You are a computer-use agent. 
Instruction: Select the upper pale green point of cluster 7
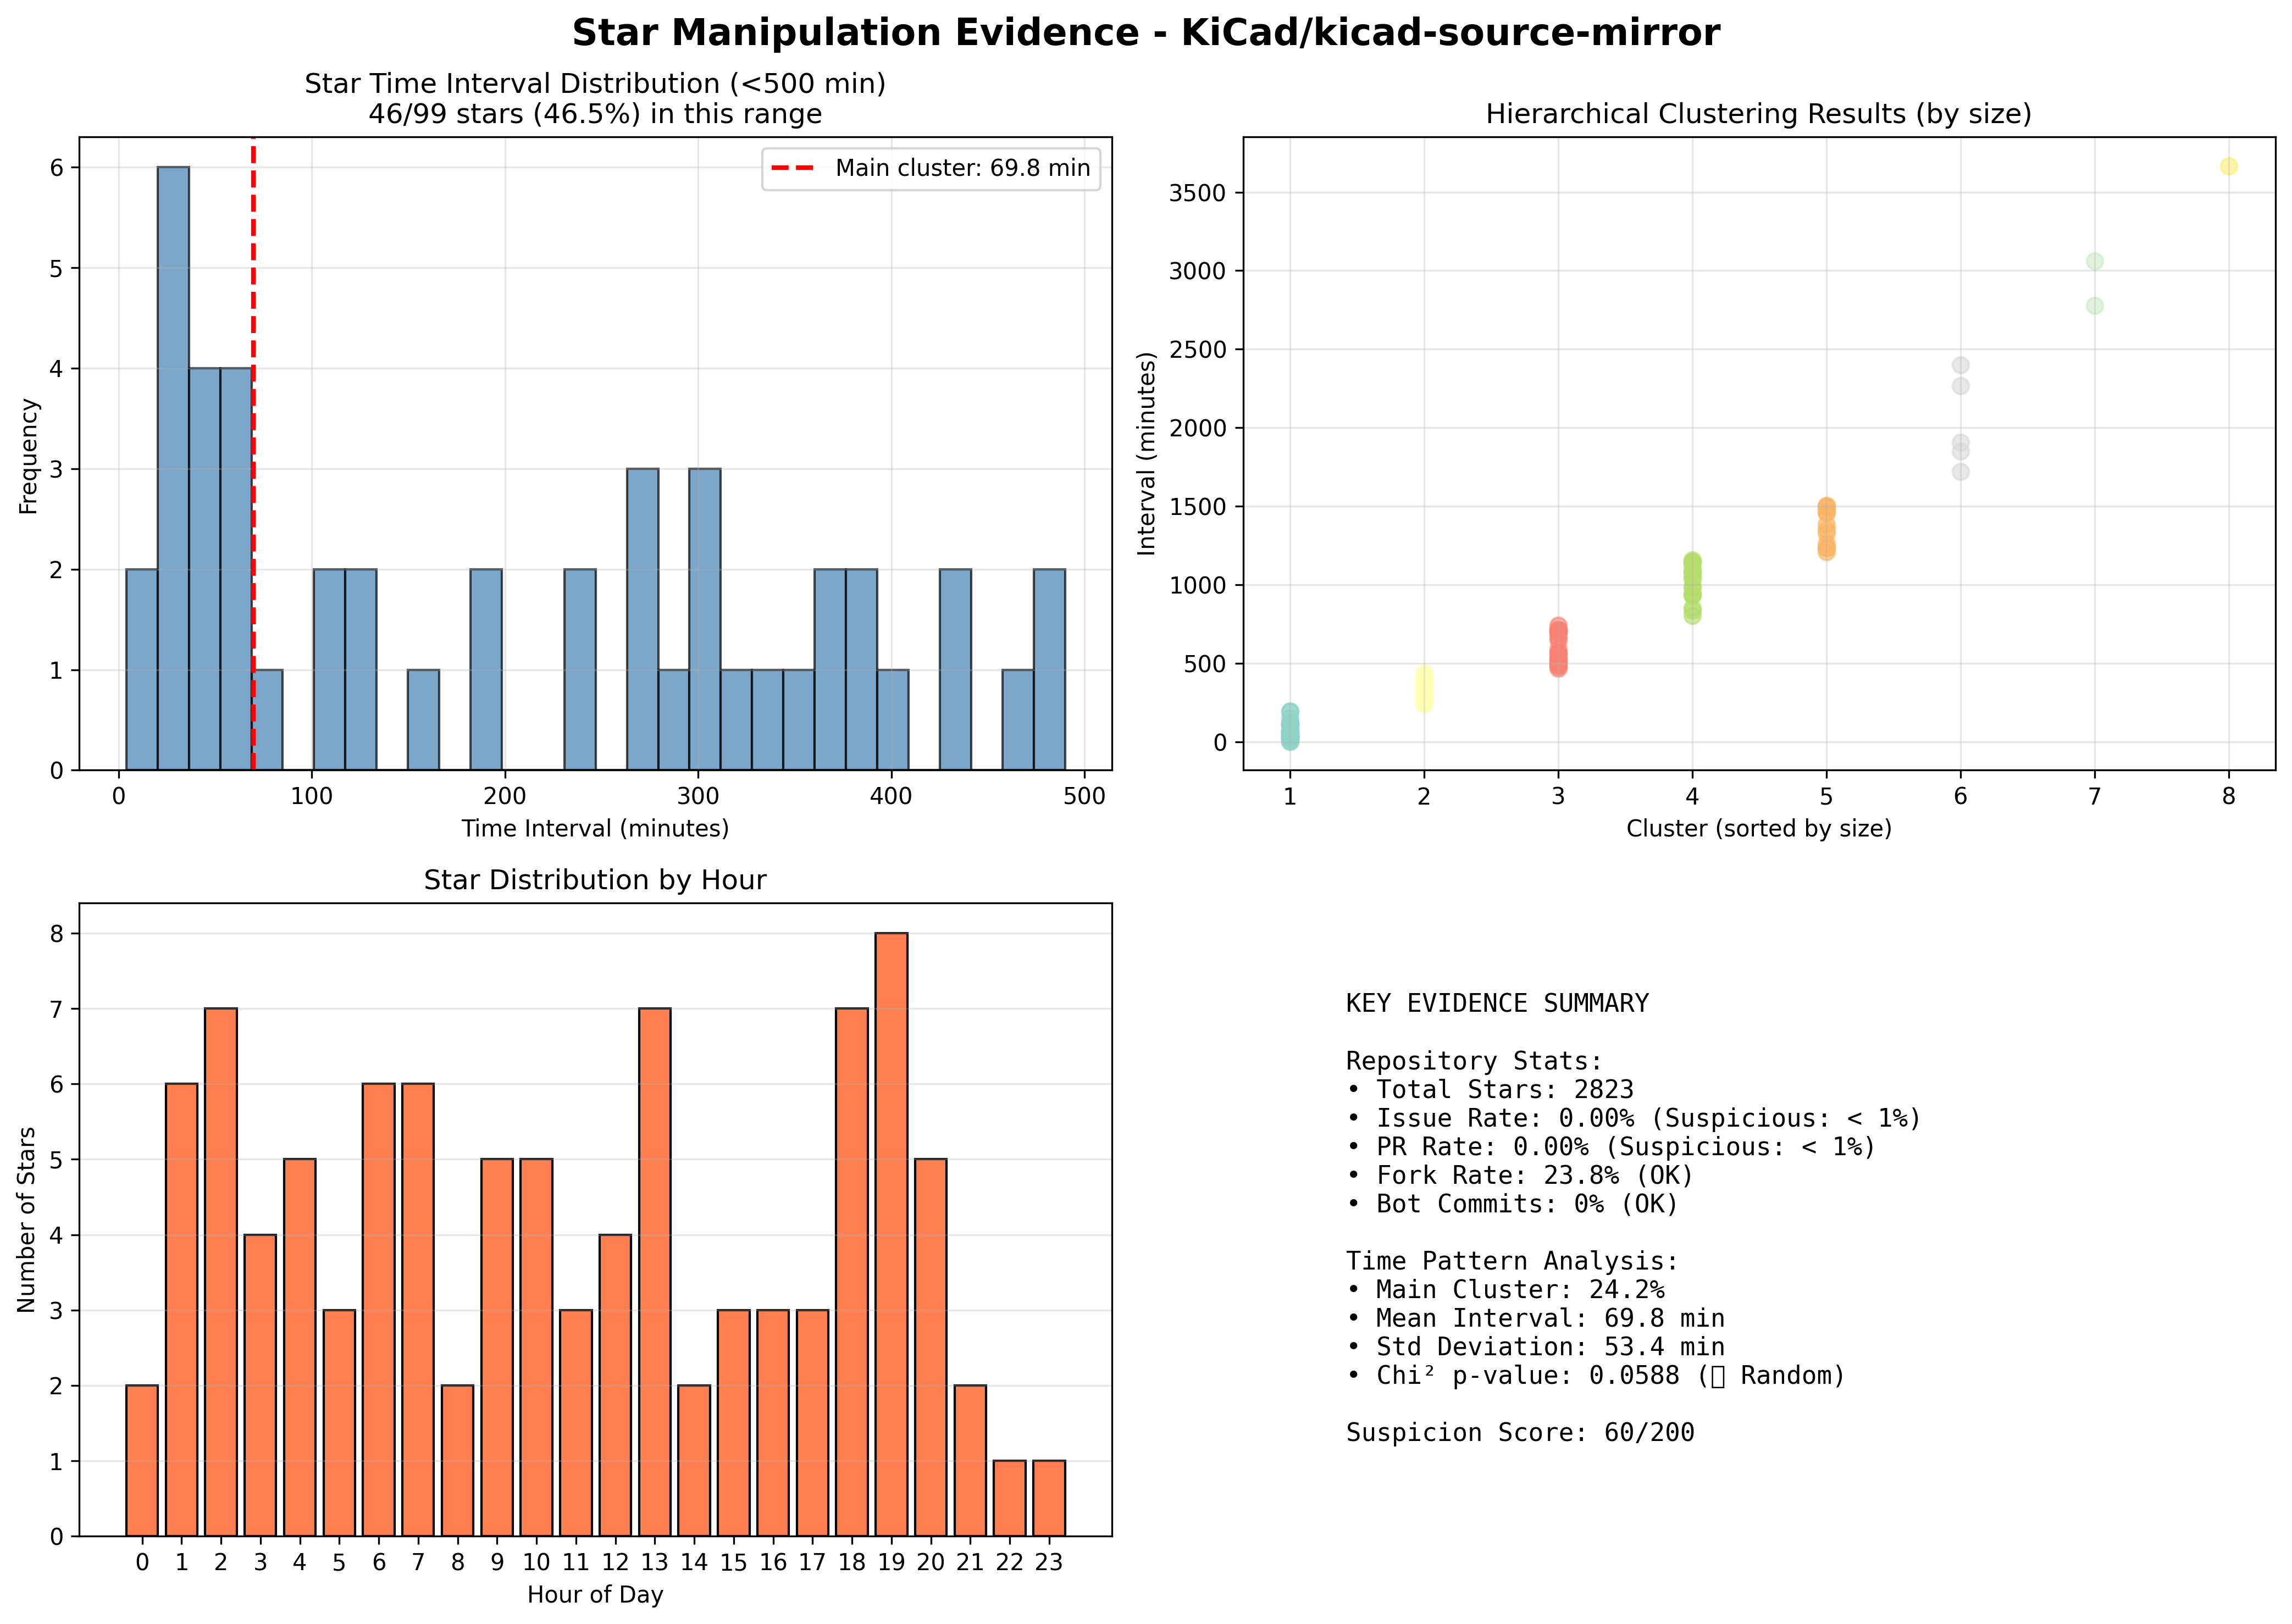2095,261
